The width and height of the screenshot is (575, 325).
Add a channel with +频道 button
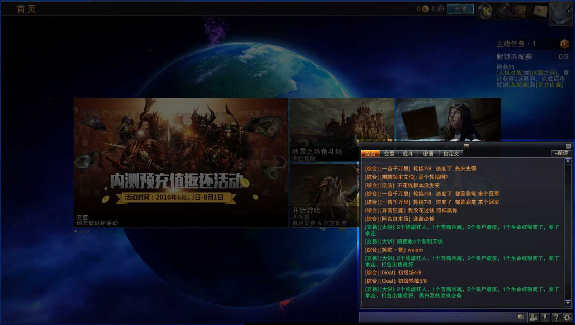pos(561,153)
